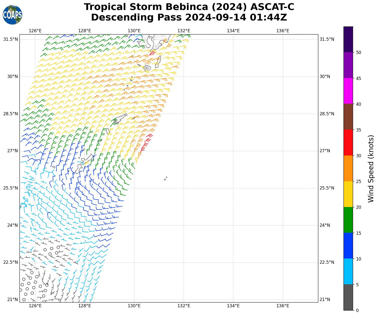Click the red wind barbs near 27°N
Image resolution: width=378 pixels, height=316 pixels.
coord(145,143)
